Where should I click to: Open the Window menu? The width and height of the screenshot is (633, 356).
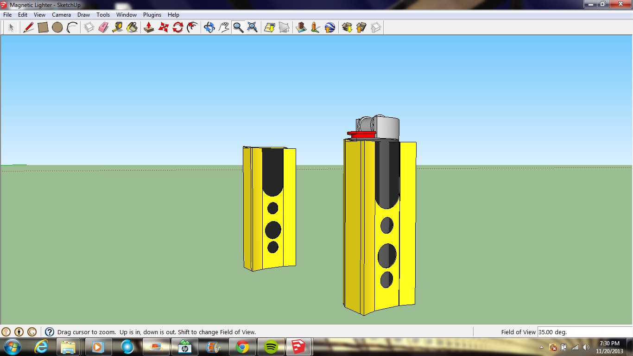pyautogui.click(x=126, y=15)
